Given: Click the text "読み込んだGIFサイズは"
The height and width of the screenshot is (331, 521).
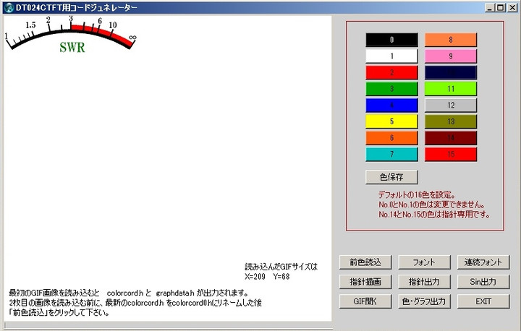Looking at the screenshot, I should 281,267.
